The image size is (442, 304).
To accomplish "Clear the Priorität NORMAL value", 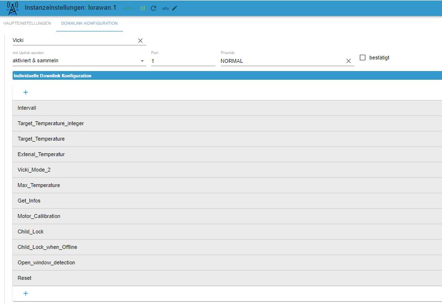I will [349, 61].
